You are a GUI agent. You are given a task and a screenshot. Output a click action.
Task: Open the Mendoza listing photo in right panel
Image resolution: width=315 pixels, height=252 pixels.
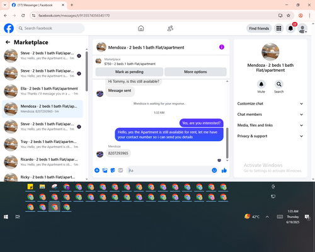[270, 52]
